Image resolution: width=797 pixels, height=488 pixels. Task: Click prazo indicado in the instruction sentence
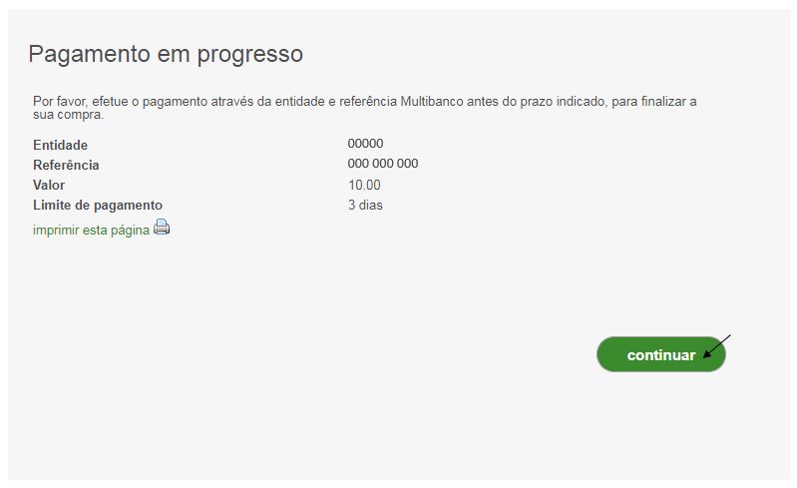[x=563, y=101]
